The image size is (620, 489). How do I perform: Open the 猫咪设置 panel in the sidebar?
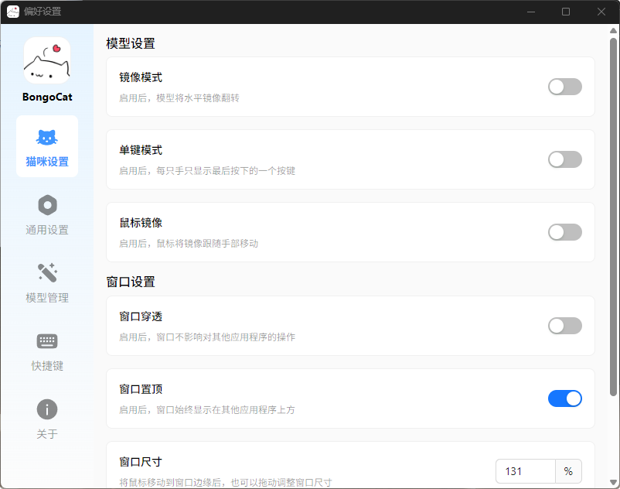click(47, 146)
